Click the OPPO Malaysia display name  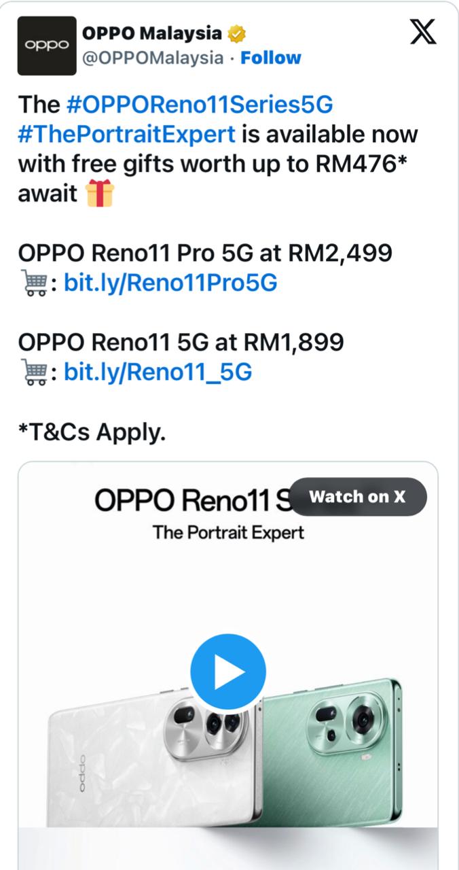(151, 33)
